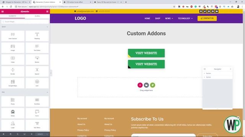Open Elementor page settings gear
The image size is (245, 137).
[x=3, y=134]
